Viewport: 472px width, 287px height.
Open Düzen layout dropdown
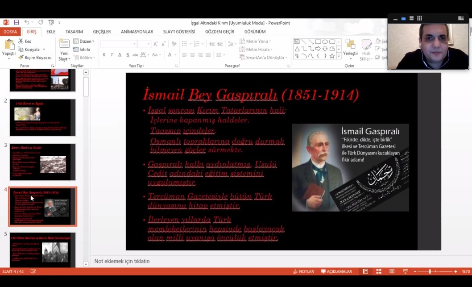tap(84, 41)
